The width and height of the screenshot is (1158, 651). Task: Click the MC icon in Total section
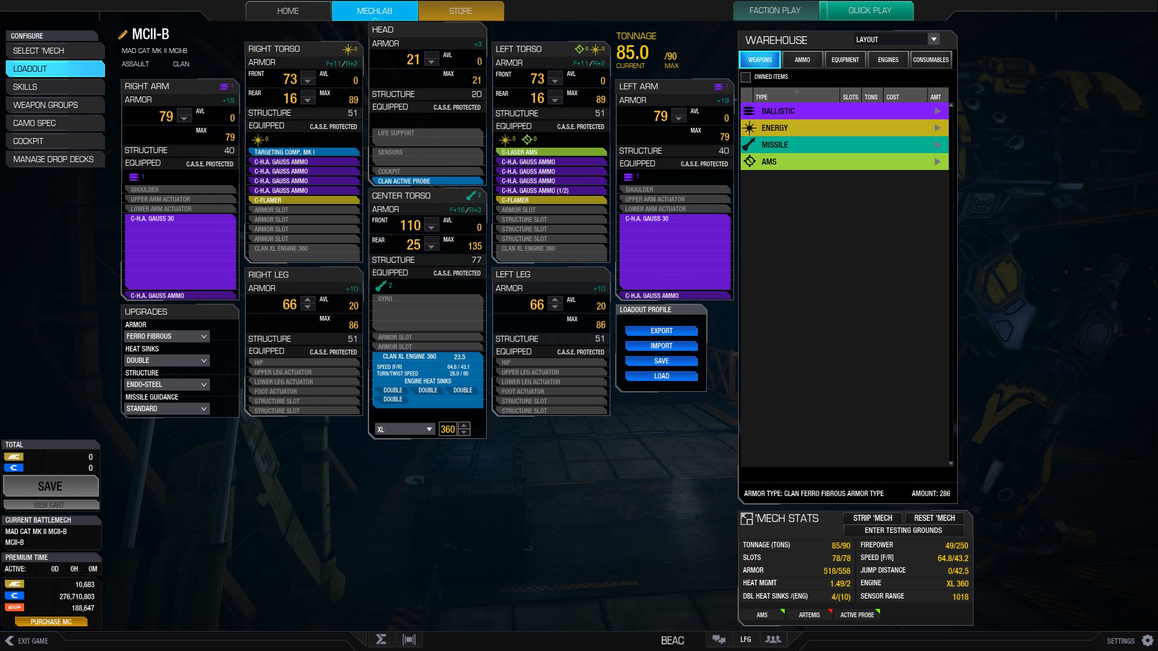tap(14, 457)
